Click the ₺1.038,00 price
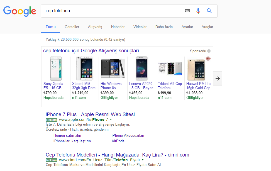Screen dimensions: 271x171 coord(194,93)
